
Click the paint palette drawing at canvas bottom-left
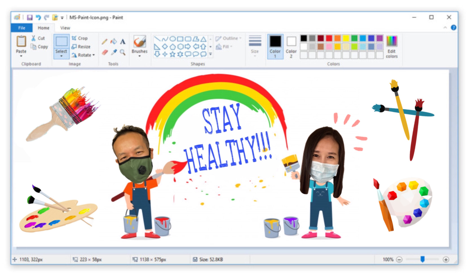click(x=58, y=209)
